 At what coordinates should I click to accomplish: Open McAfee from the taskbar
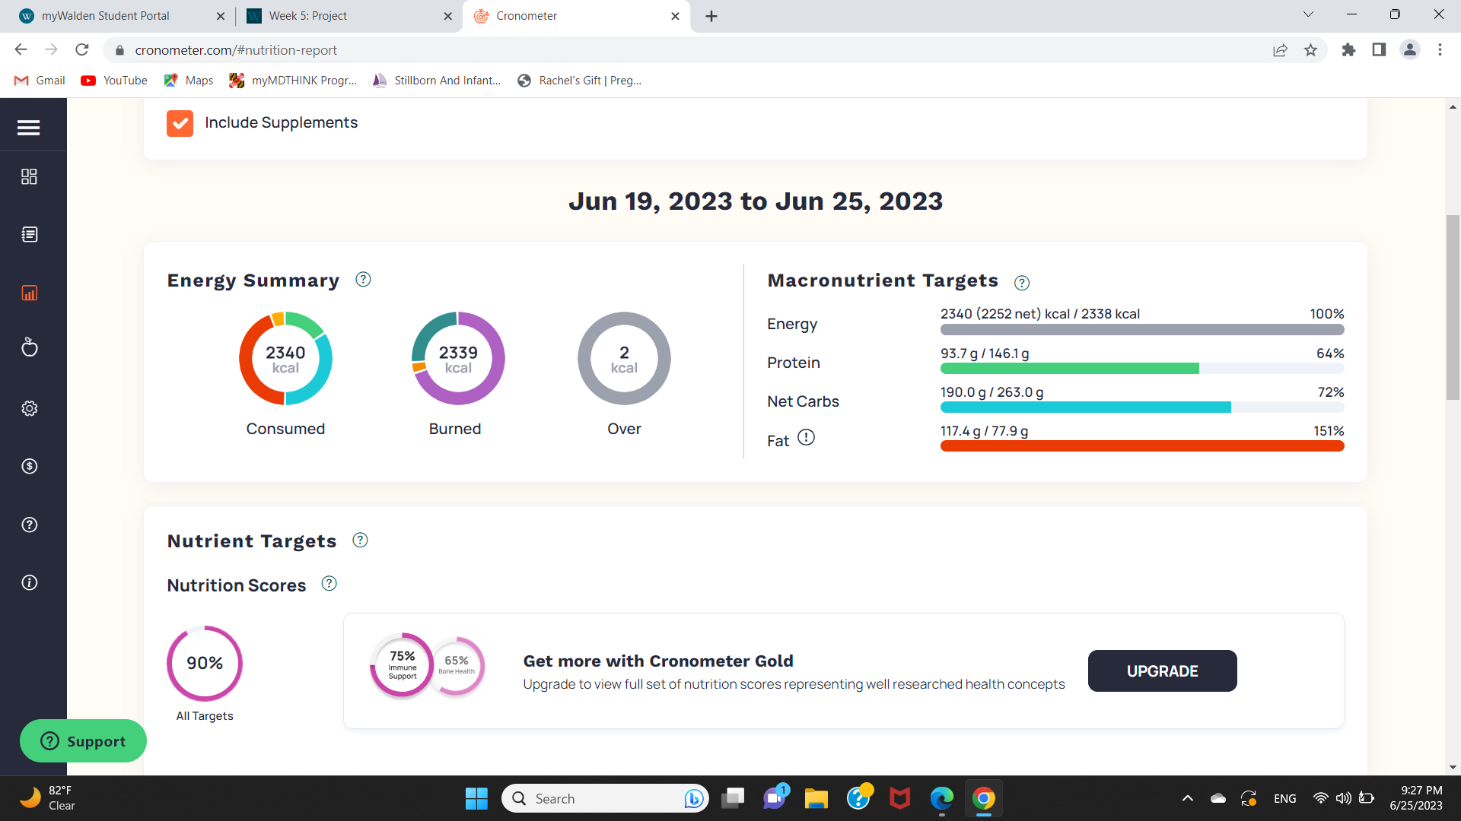[899, 798]
